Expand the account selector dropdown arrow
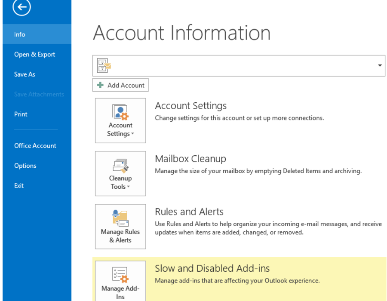The image size is (387, 301). [x=380, y=65]
